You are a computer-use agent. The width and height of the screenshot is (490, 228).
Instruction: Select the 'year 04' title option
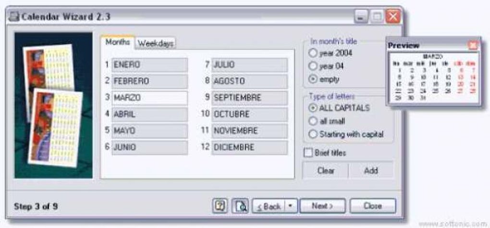tap(314, 66)
